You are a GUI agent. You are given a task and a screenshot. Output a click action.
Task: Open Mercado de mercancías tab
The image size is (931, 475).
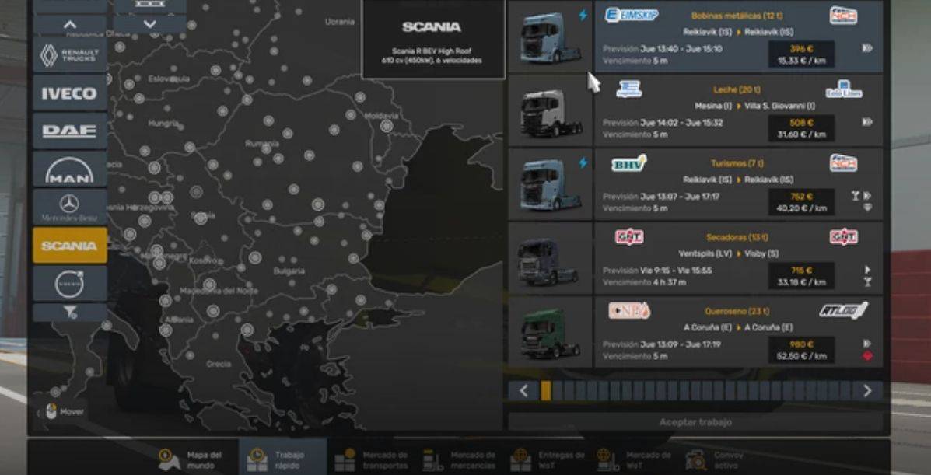pyautogui.click(x=432, y=459)
